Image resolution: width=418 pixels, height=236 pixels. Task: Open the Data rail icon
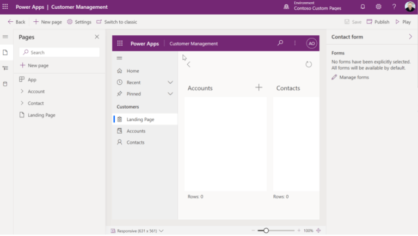(5, 84)
